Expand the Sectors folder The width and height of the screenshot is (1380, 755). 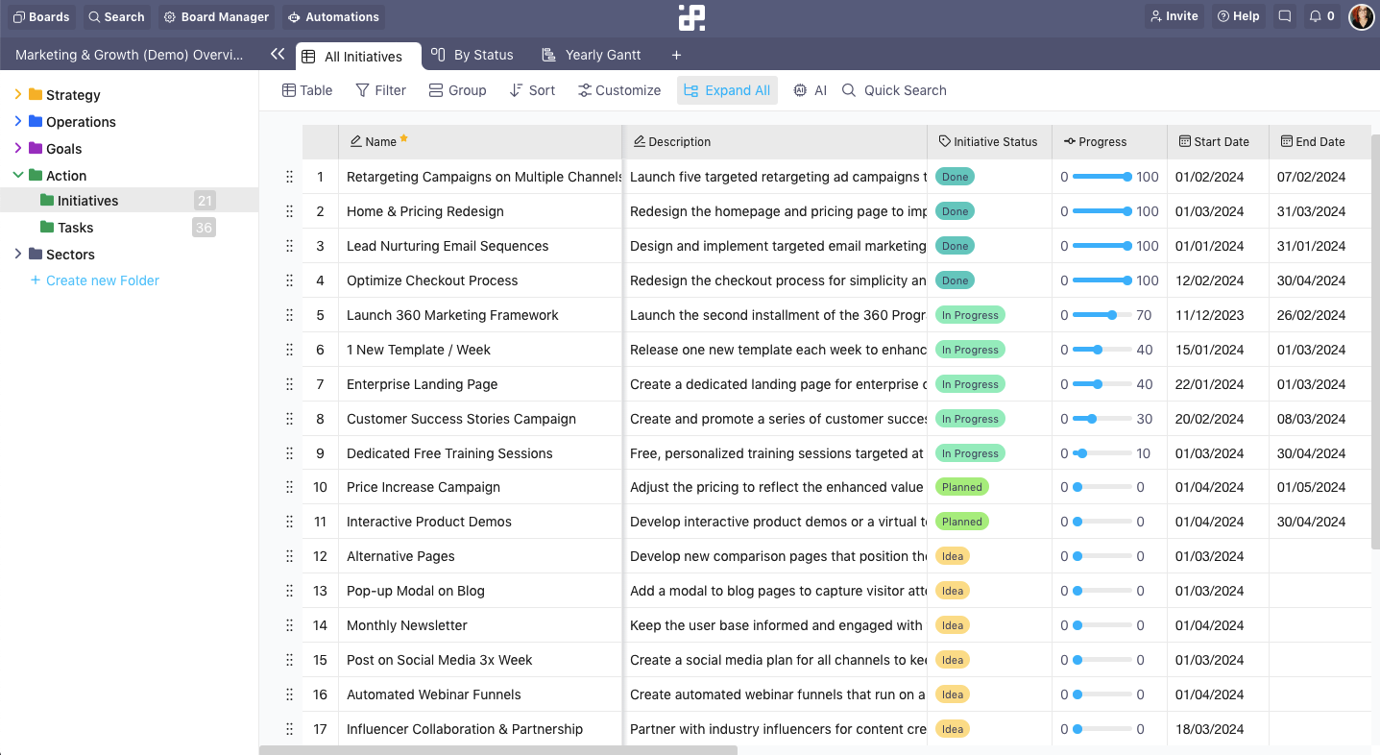(16, 254)
